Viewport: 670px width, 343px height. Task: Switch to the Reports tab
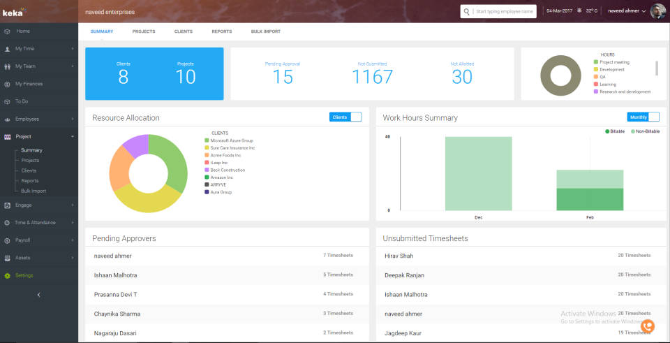(222, 31)
